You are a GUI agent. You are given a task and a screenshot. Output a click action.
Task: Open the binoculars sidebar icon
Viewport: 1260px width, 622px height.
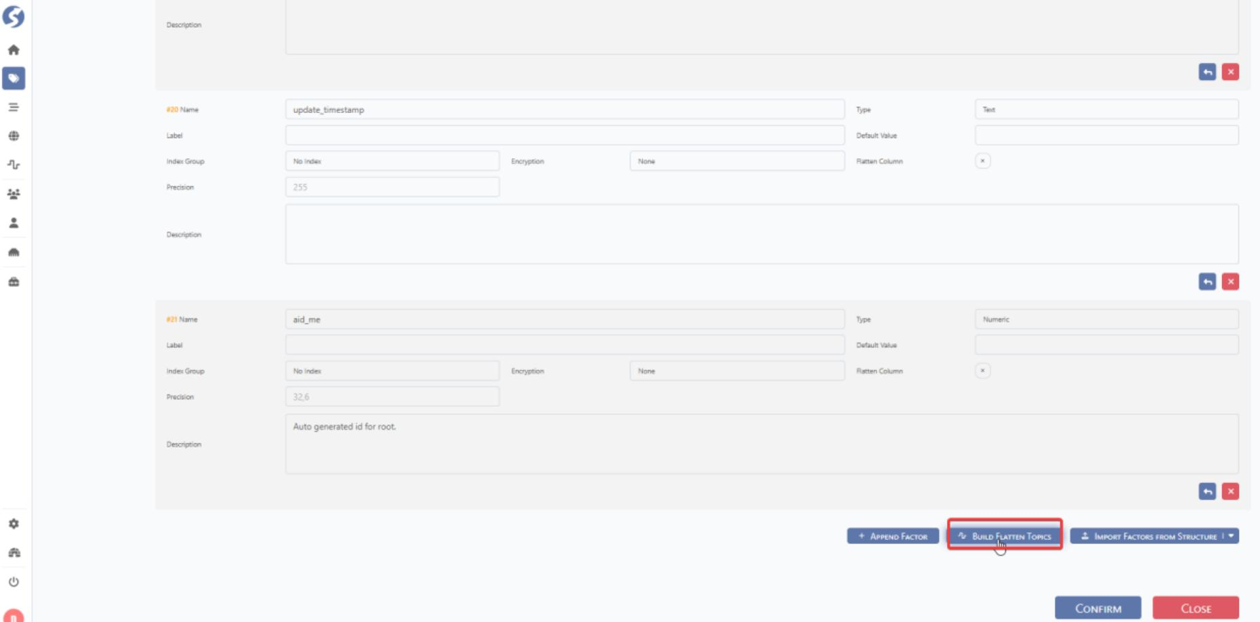(x=14, y=553)
